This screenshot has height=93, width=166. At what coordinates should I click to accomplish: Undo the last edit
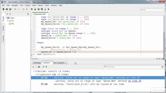[x=15, y=9]
